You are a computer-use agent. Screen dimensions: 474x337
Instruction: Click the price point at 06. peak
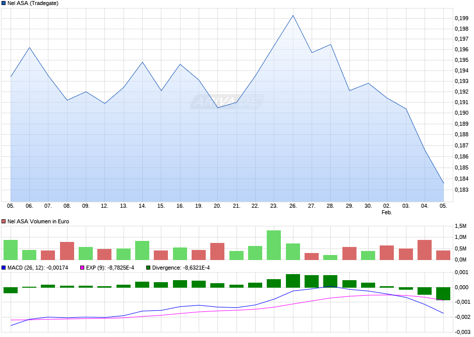[29, 47]
